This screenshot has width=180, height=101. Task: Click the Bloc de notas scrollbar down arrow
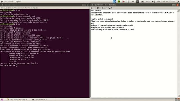[x=178, y=96]
